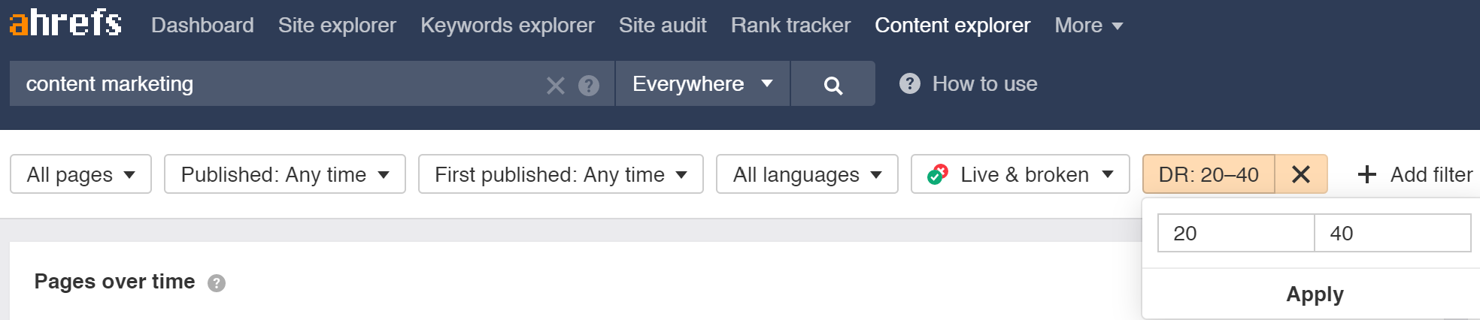This screenshot has height=320, width=1480.
Task: Expand First published: Any time dropdown
Action: (x=561, y=174)
